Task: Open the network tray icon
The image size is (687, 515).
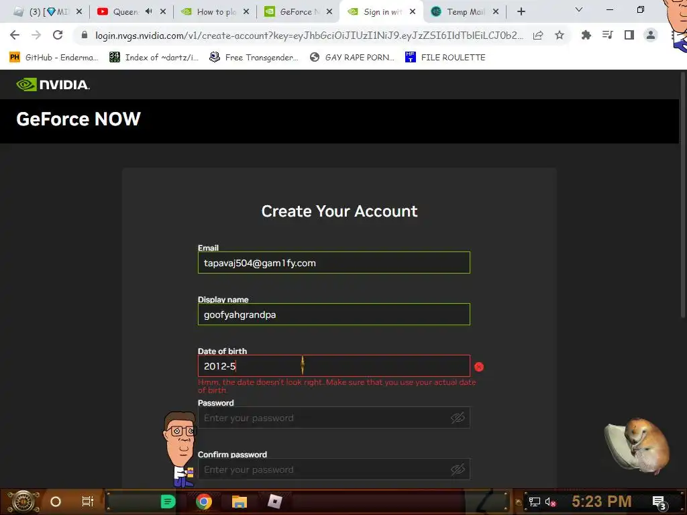Action: click(x=535, y=502)
